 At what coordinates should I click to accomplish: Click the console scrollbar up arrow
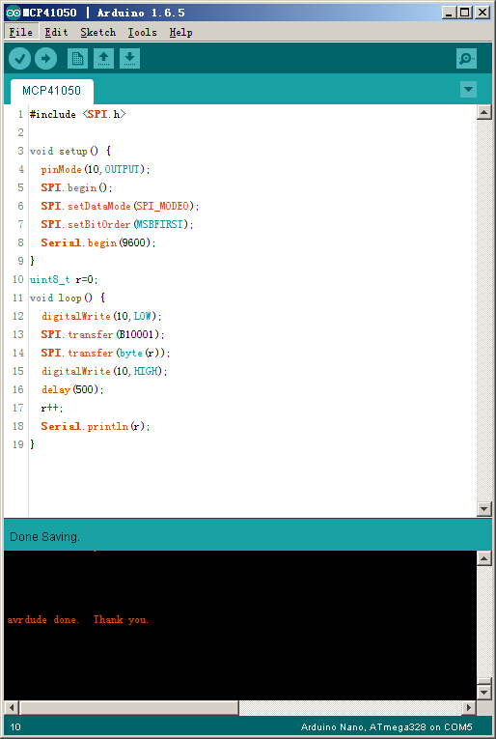point(484,558)
